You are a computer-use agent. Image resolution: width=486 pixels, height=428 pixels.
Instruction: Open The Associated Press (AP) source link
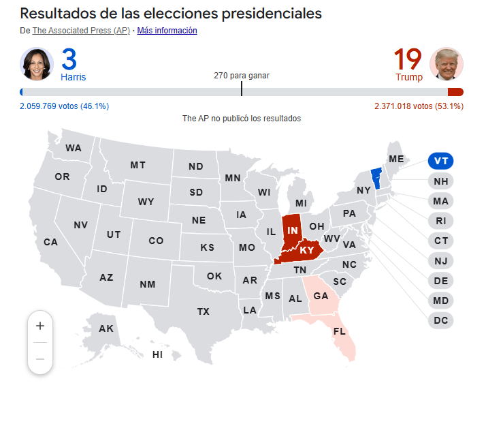81,31
